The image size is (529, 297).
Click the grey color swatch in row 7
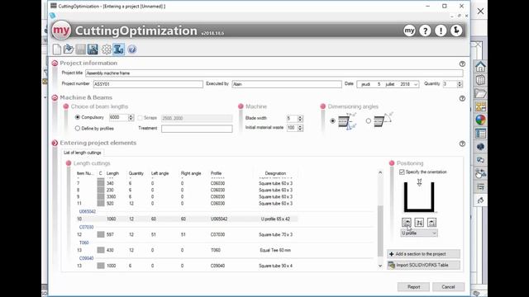click(101, 183)
